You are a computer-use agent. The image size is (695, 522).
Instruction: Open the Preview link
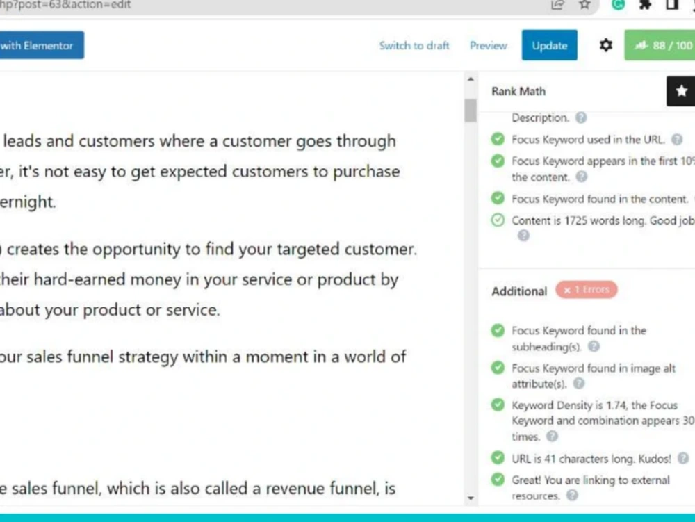[488, 46]
